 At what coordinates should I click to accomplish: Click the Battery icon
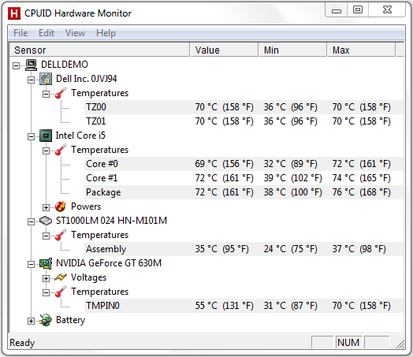46,320
